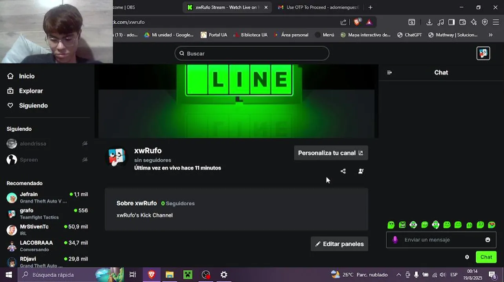Click the person icon beside the share icon

361,171
